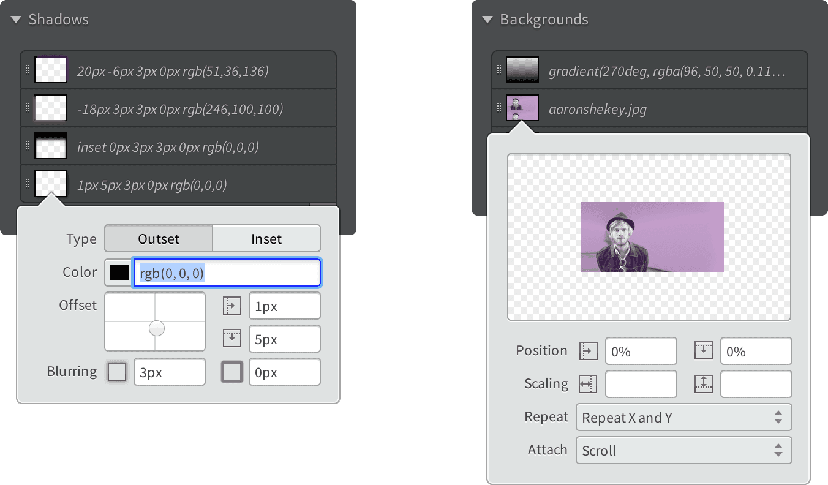Click the vertical position icon under Backgrounds
Viewport: 828px width, 485px height.
[703, 350]
